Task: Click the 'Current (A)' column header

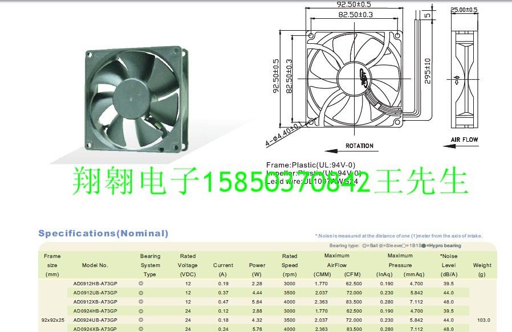Action: tap(223, 270)
